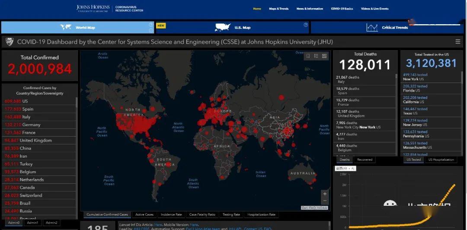This screenshot has height=230, width=467.
Task: Zoom out with the map minus button
Action: pyautogui.click(x=325, y=201)
